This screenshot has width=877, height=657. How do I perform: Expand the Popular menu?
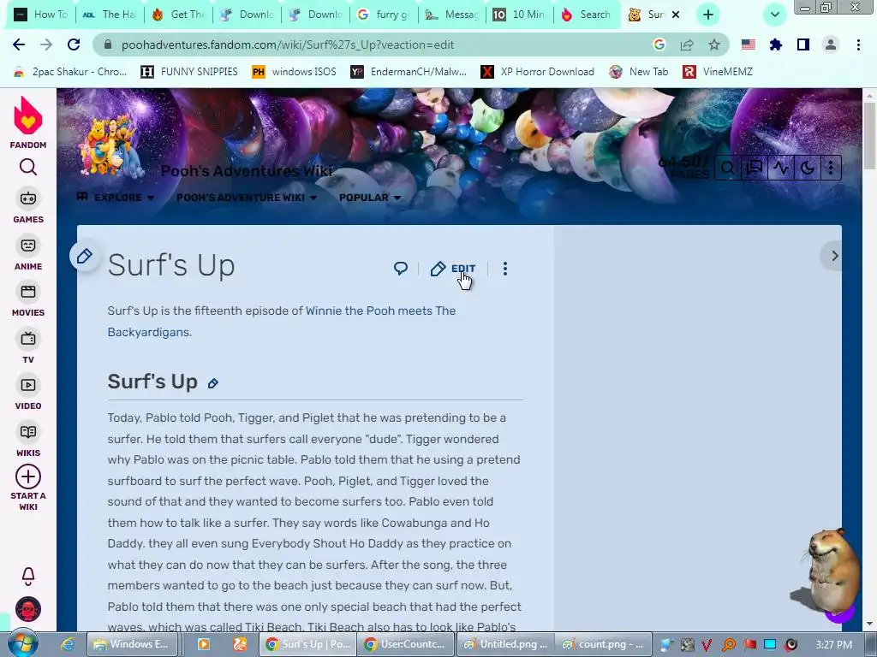pos(370,198)
